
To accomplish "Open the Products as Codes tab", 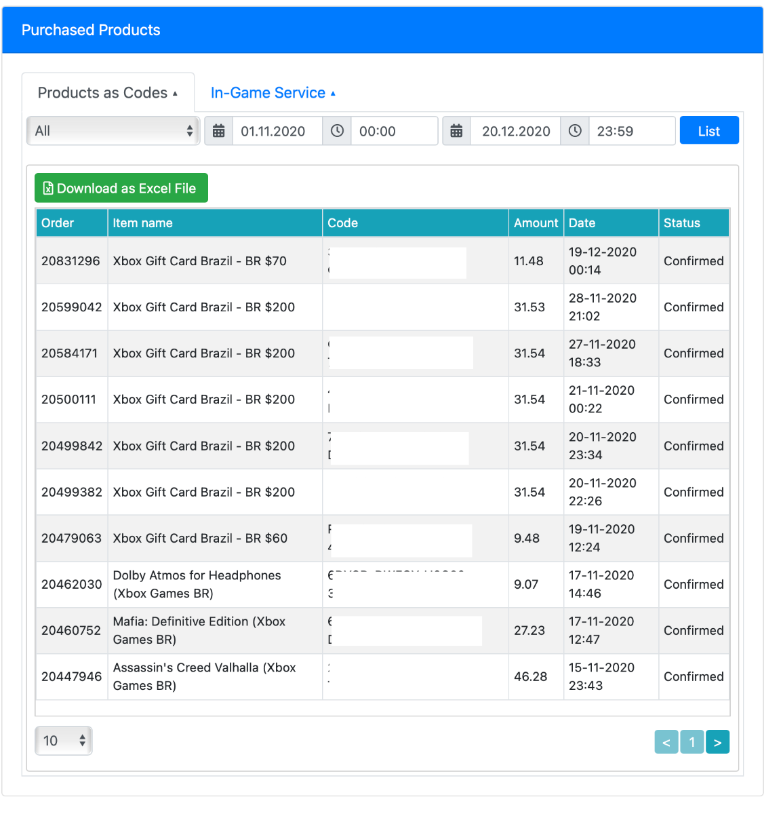I will coord(108,93).
